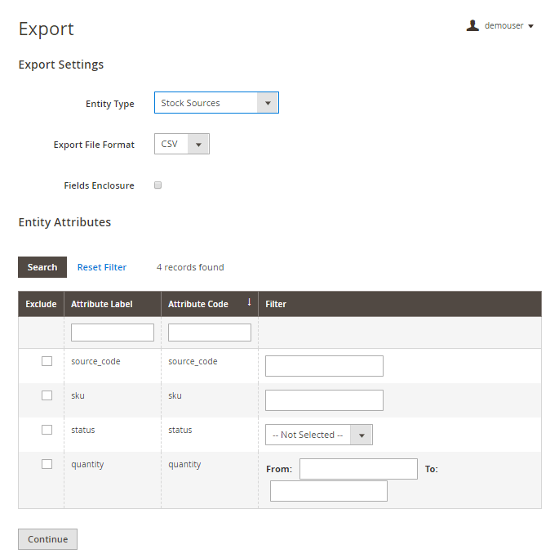Click the Continue button
This screenshot has width=559, height=558.
(47, 539)
